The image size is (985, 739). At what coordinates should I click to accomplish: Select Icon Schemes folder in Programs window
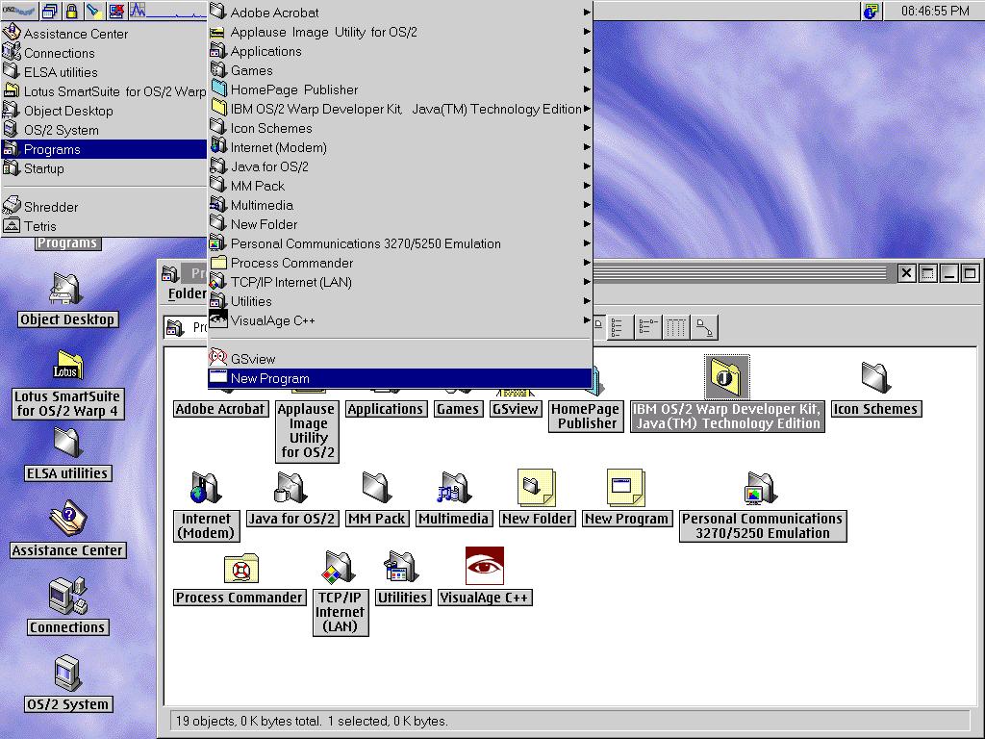click(x=875, y=377)
